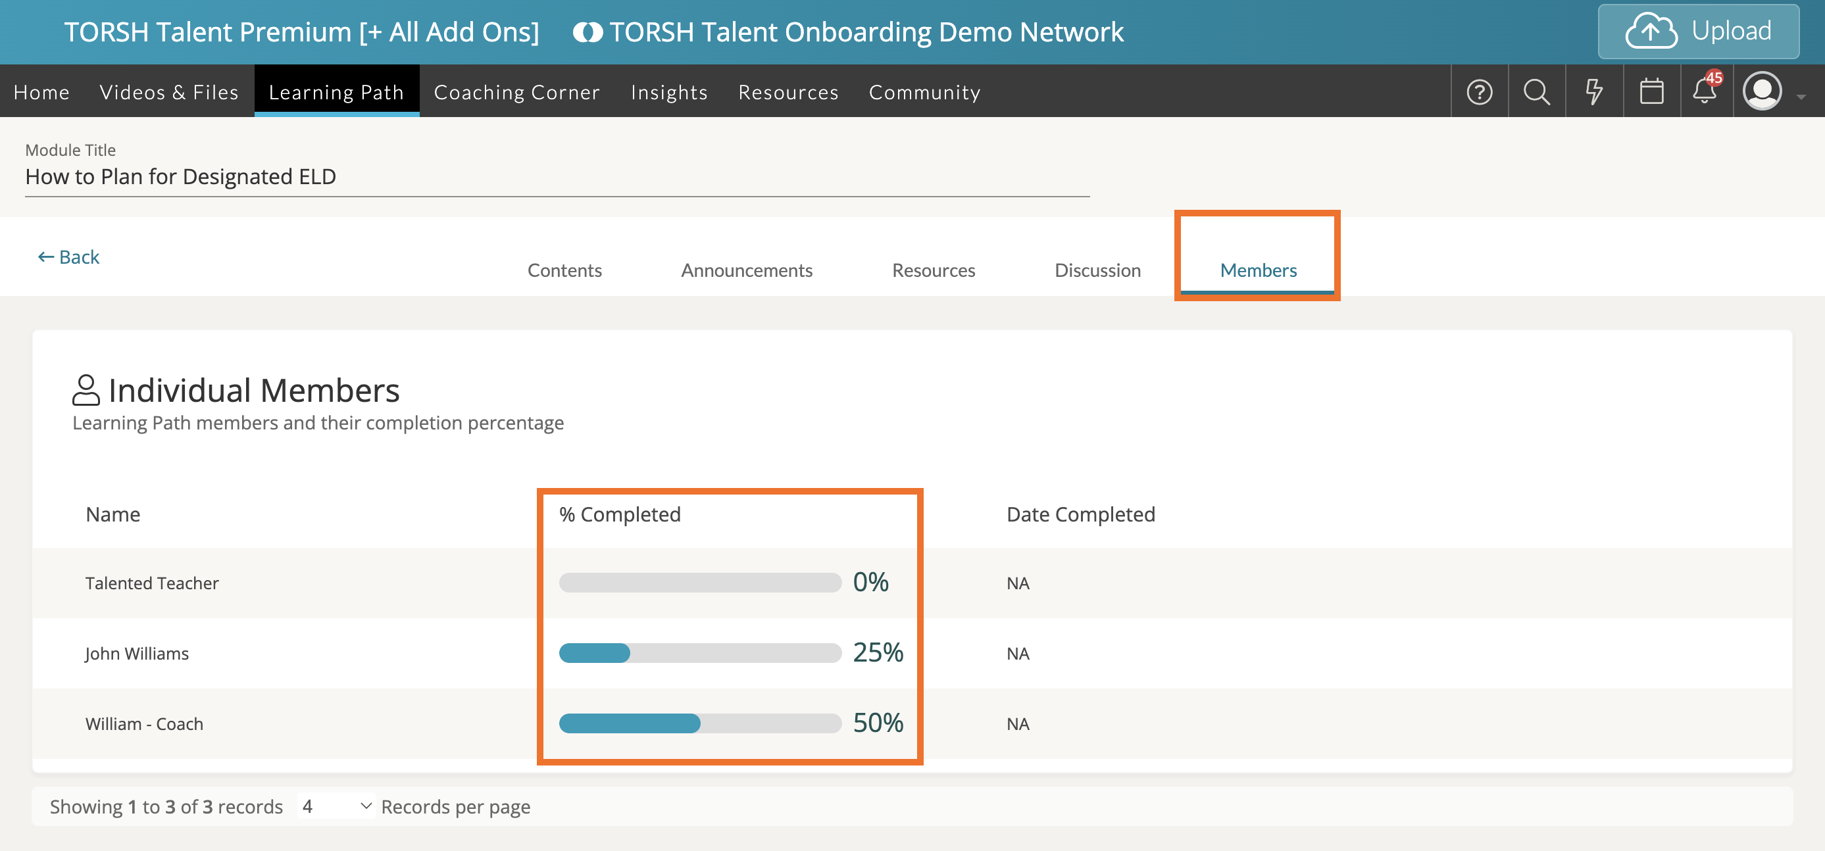The width and height of the screenshot is (1825, 851).
Task: Click the Module Title text field
Action: [556, 176]
